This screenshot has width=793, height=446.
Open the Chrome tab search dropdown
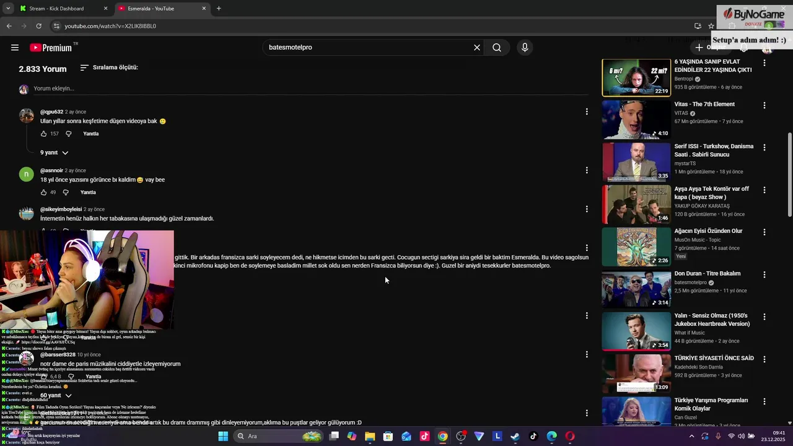8,9
